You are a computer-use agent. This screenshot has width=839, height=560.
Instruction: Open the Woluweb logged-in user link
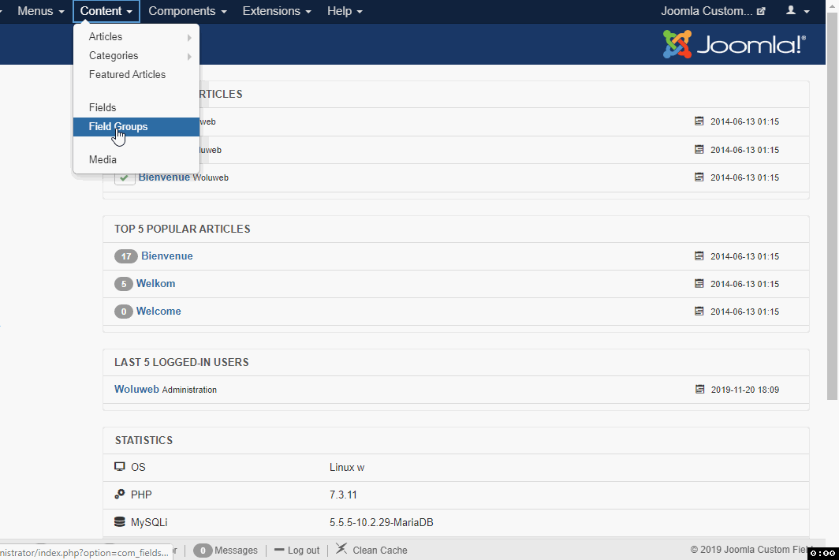coord(136,389)
